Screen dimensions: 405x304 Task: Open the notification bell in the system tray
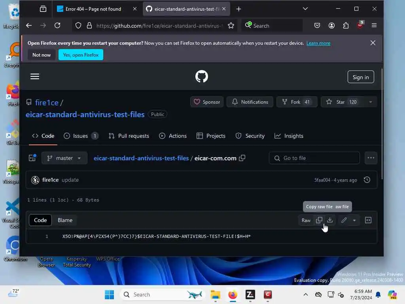[x=378, y=294]
